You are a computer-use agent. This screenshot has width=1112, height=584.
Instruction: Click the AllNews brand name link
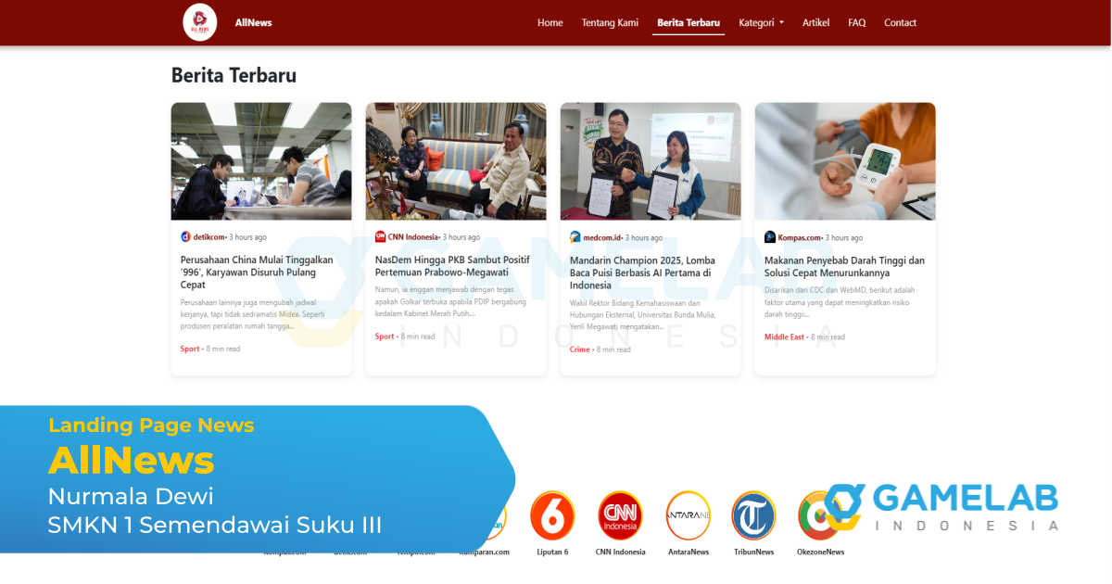point(254,22)
